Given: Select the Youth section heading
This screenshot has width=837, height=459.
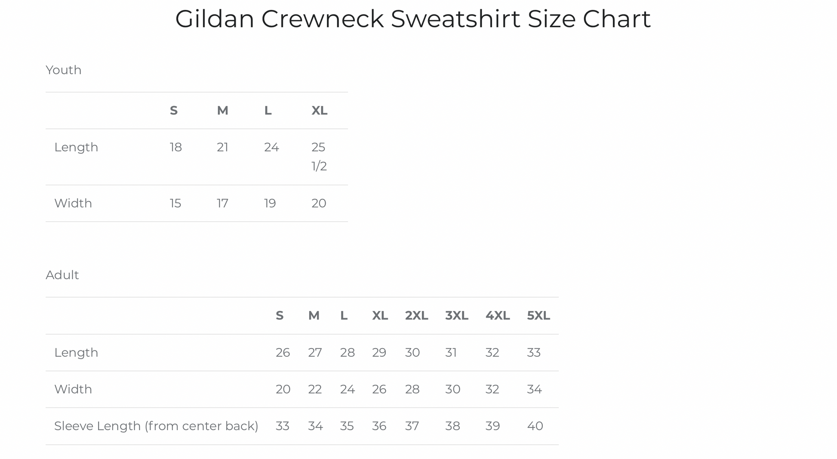Looking at the screenshot, I should [63, 70].
